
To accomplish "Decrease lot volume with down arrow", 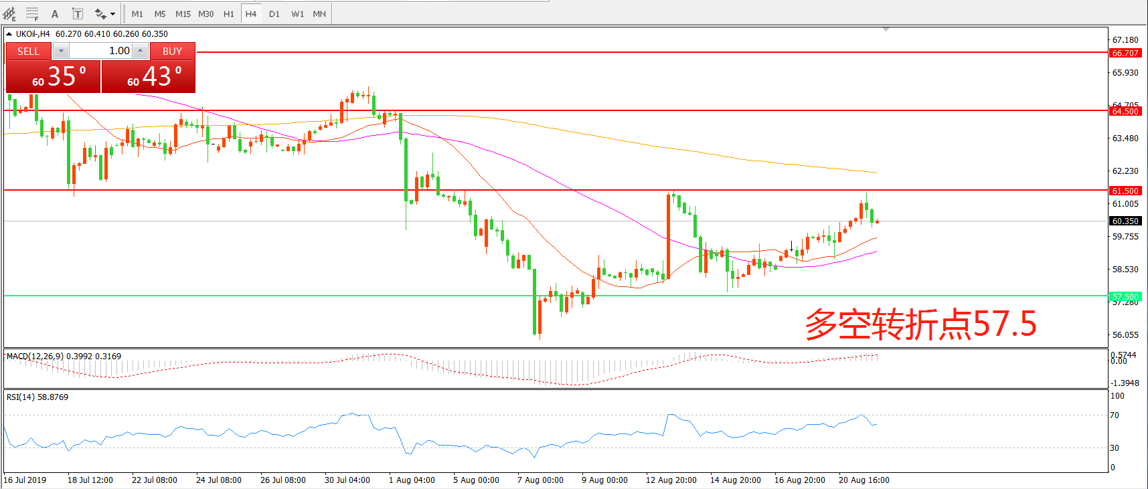I will 61,51.
